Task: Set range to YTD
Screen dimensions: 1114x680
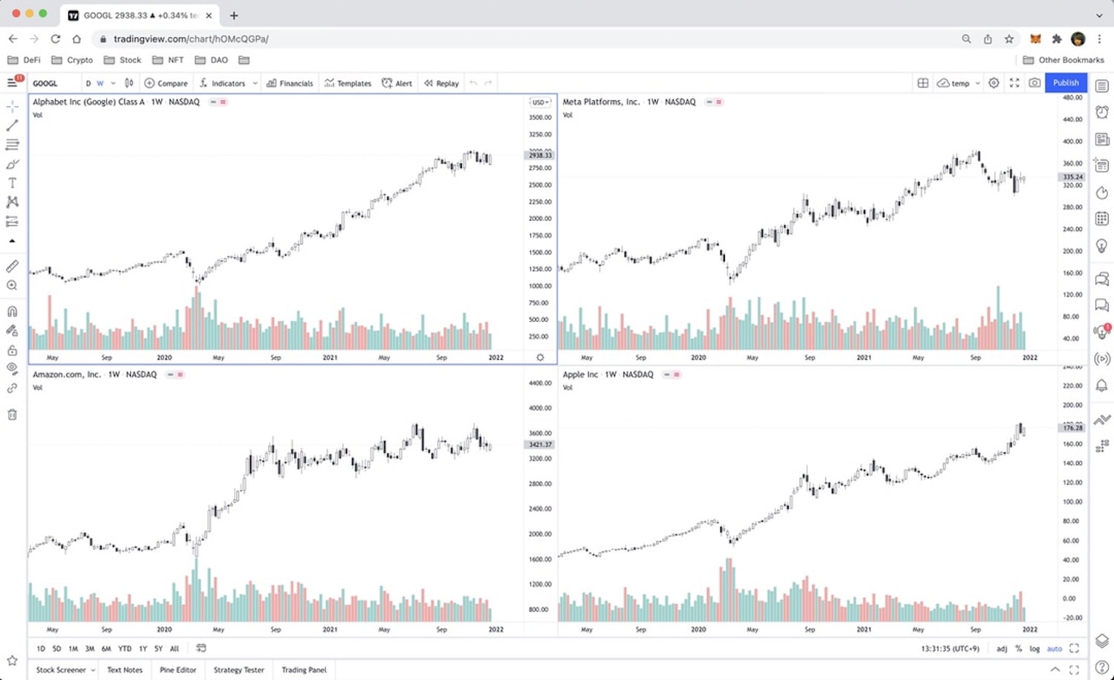Action: pos(125,649)
